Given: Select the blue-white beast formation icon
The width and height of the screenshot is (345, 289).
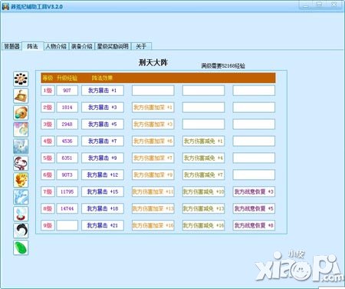Looking at the screenshot, I should point(21,147).
